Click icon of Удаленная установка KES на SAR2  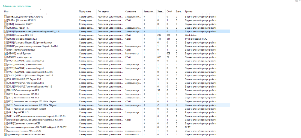tap(5, 131)
